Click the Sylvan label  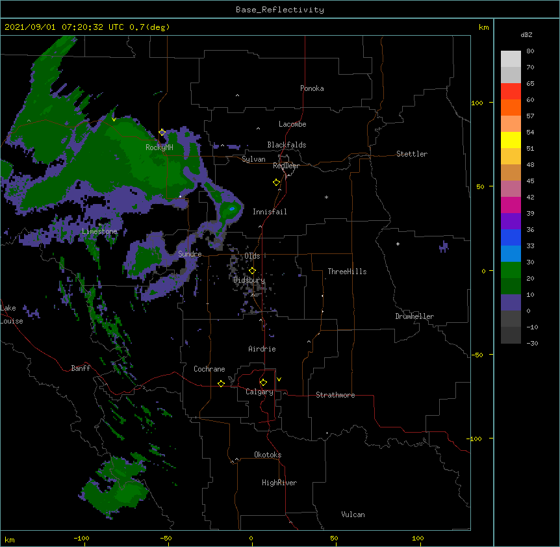point(253,159)
